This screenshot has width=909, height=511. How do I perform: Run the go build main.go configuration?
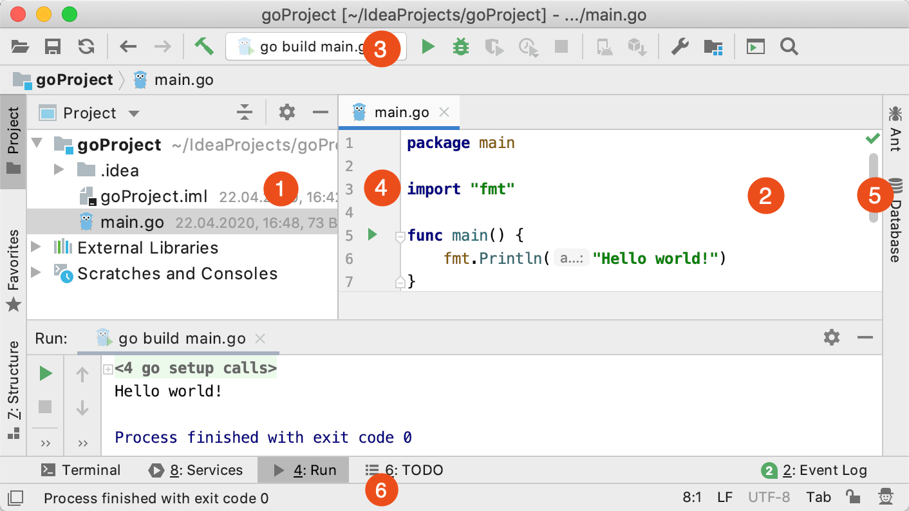(427, 46)
